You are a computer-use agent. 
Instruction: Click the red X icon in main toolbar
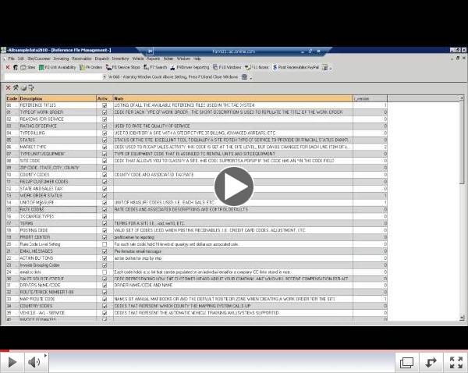point(8,67)
